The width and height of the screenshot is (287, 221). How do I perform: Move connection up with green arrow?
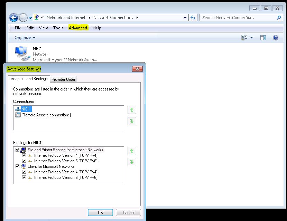[x=132, y=110]
